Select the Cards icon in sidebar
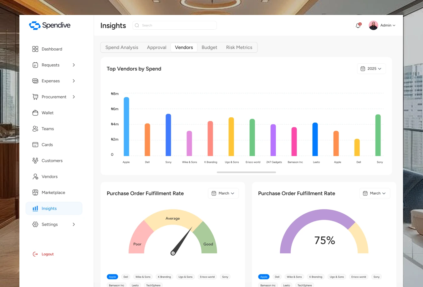The image size is (423, 287). pyautogui.click(x=35, y=144)
